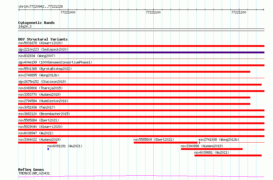The height and width of the screenshot is (180, 273).
Task: Click the red bar under nsv5501368 ByrskaBishop2022
Action: pyautogui.click(x=134, y=72)
